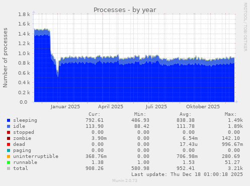Click the uninterruptible current value 368.76m
The height and width of the screenshot is (186, 250).
(x=96, y=156)
